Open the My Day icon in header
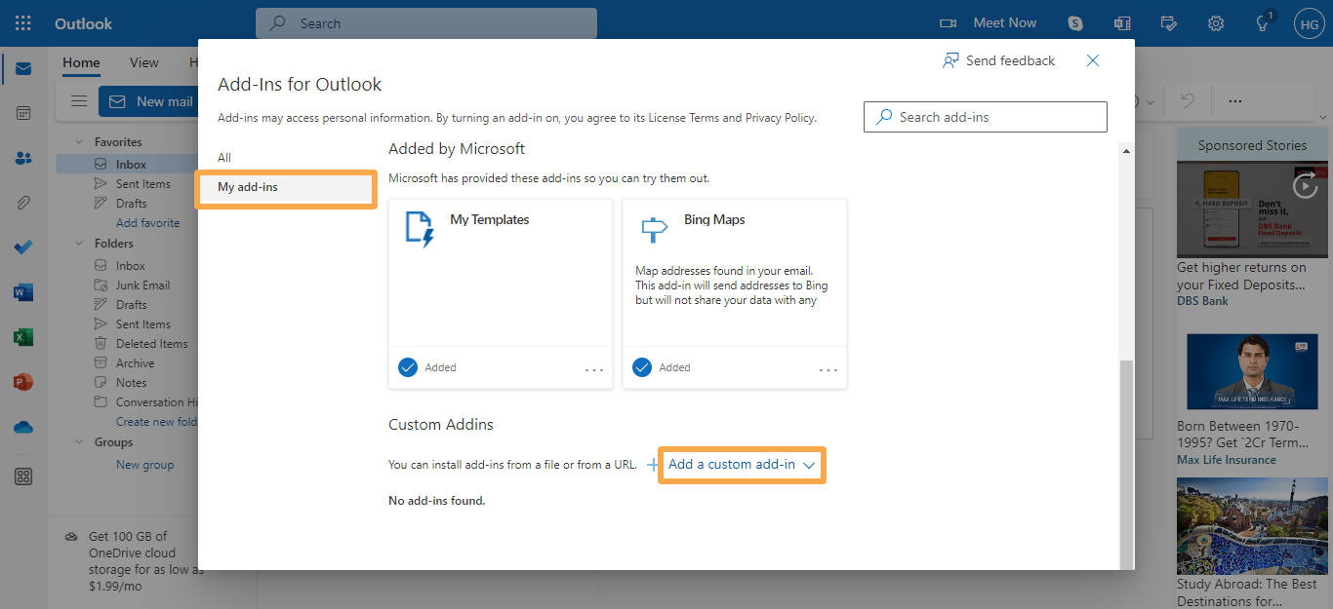Image resolution: width=1333 pixels, height=609 pixels. (1169, 22)
